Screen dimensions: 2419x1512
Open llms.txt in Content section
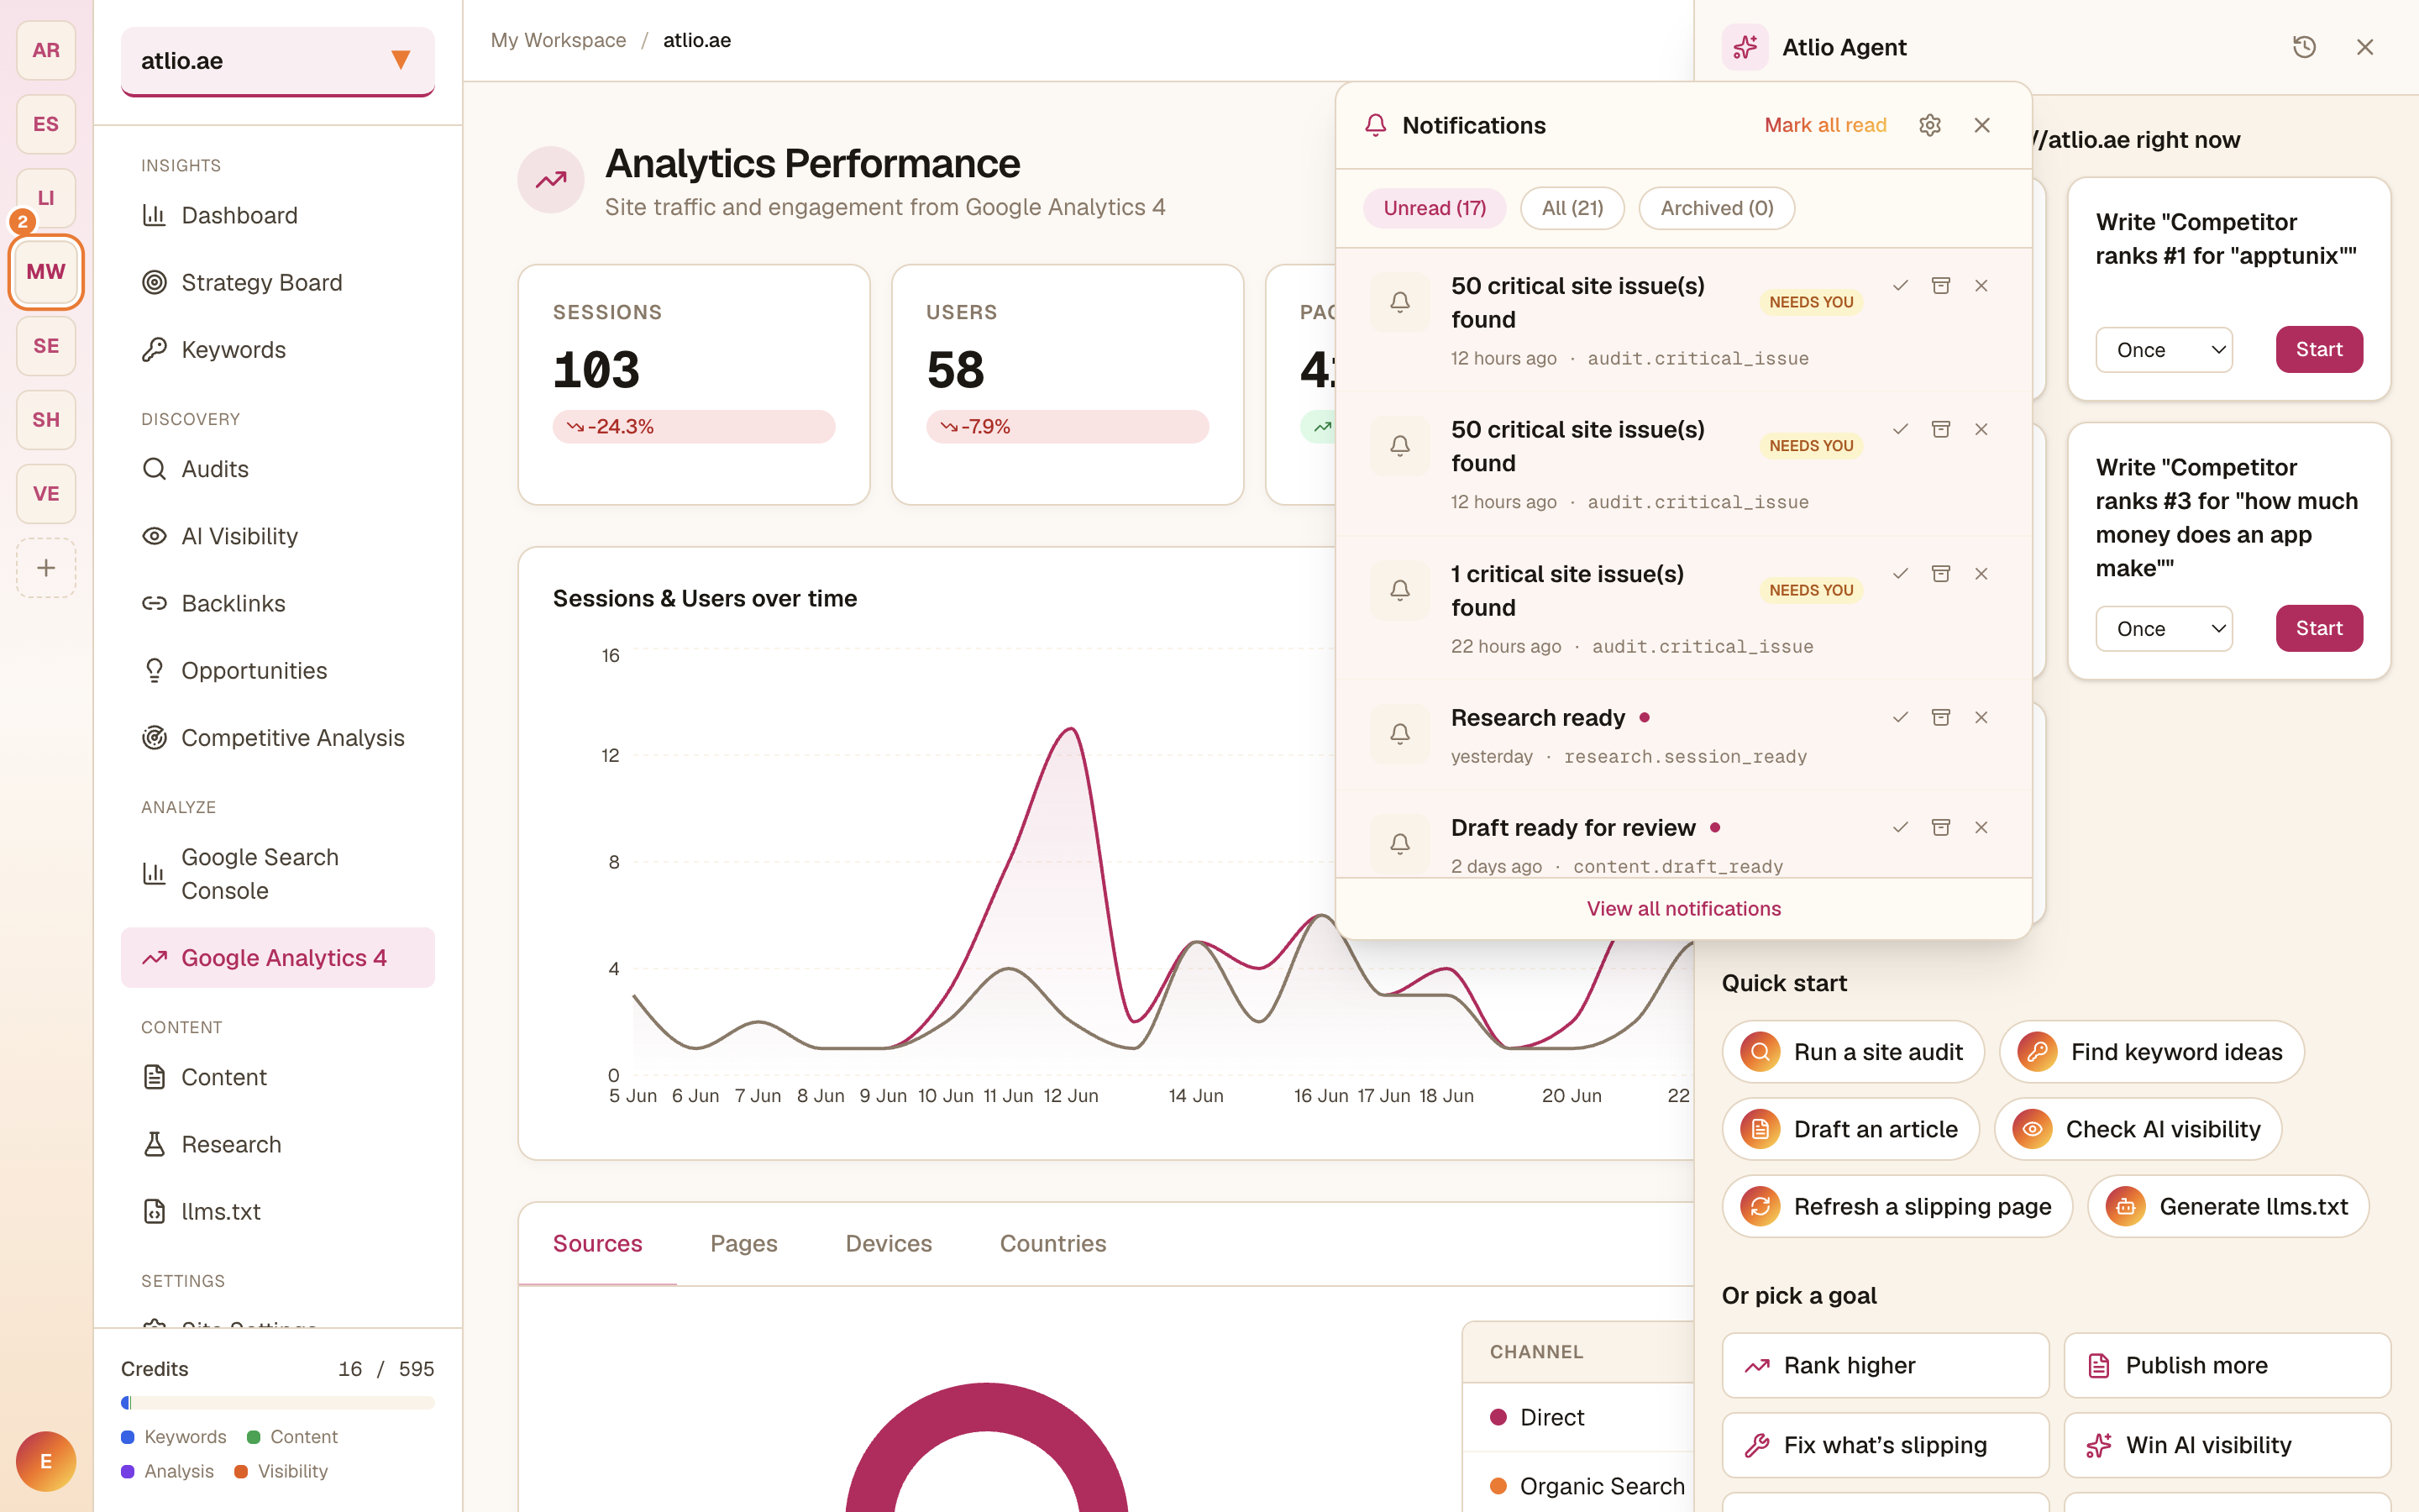(x=278, y=1211)
